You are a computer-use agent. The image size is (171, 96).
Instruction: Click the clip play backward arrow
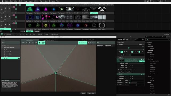119,52
